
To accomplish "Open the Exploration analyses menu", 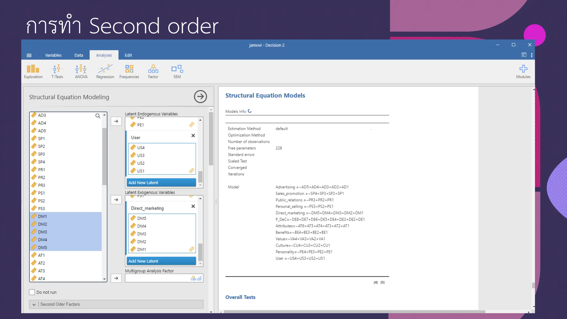I will [33, 71].
